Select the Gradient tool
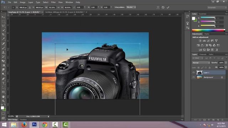Image resolution: width=228 pixels, height=128 pixels. point(3,65)
